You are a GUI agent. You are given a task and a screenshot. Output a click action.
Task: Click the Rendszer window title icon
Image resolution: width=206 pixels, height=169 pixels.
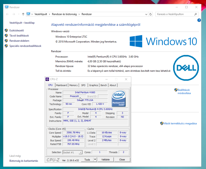coord(7,7)
